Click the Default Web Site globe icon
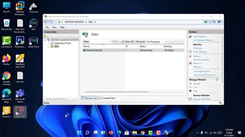 click(85, 50)
